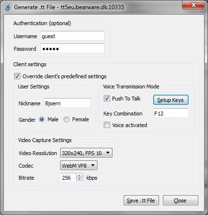Uncheck the Push To Talk checkbox
The height and width of the screenshot is (215, 208).
coord(107,99)
